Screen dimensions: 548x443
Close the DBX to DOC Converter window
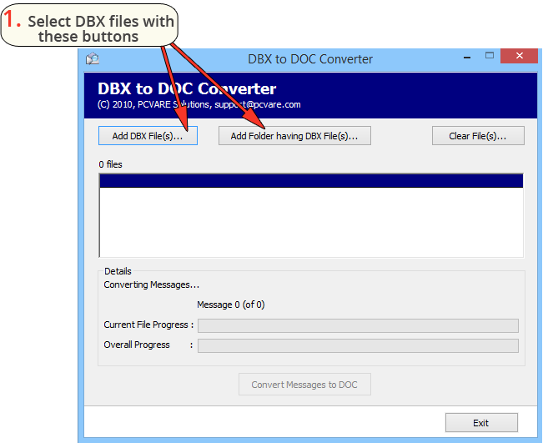click(519, 56)
